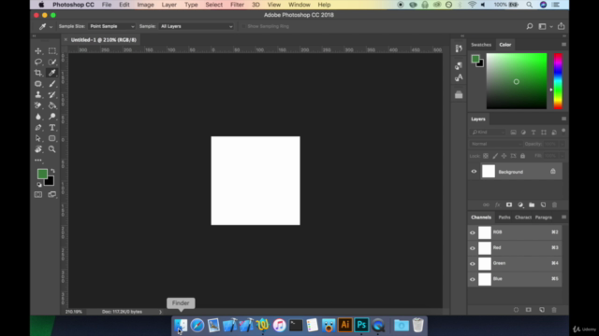Pick a color in the green color field
Viewport: 599px width, 336px height.
pyautogui.click(x=517, y=81)
